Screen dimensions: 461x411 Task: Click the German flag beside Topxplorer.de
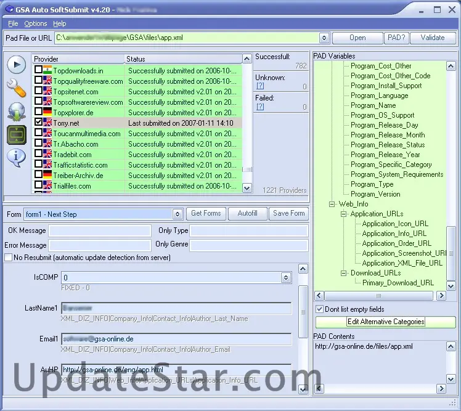point(47,112)
